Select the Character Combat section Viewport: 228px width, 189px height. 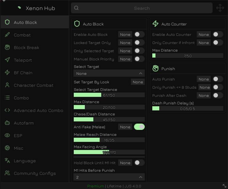pos(35,85)
